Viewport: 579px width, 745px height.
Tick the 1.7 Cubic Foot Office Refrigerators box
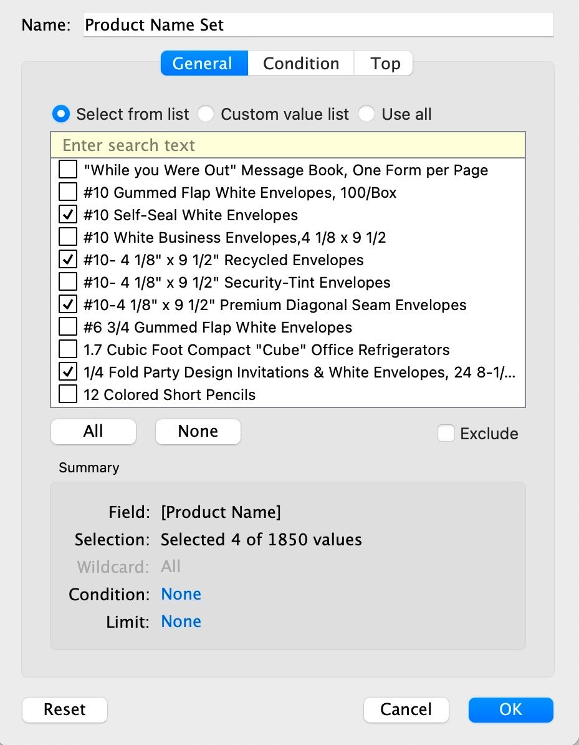[68, 349]
